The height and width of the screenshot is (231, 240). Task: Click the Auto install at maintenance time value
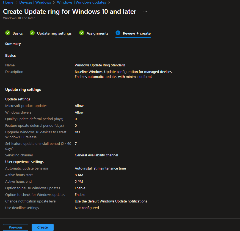click(x=100, y=168)
